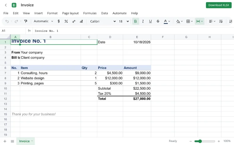Open the font size 18 dropdown

click(x=124, y=21)
